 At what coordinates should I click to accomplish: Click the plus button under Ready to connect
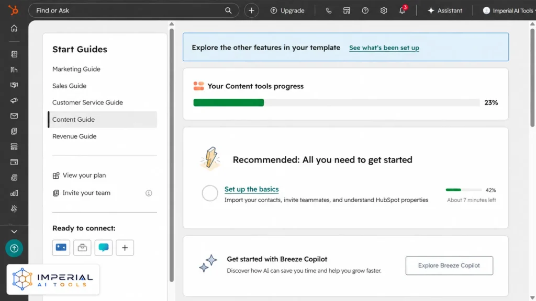point(125,247)
